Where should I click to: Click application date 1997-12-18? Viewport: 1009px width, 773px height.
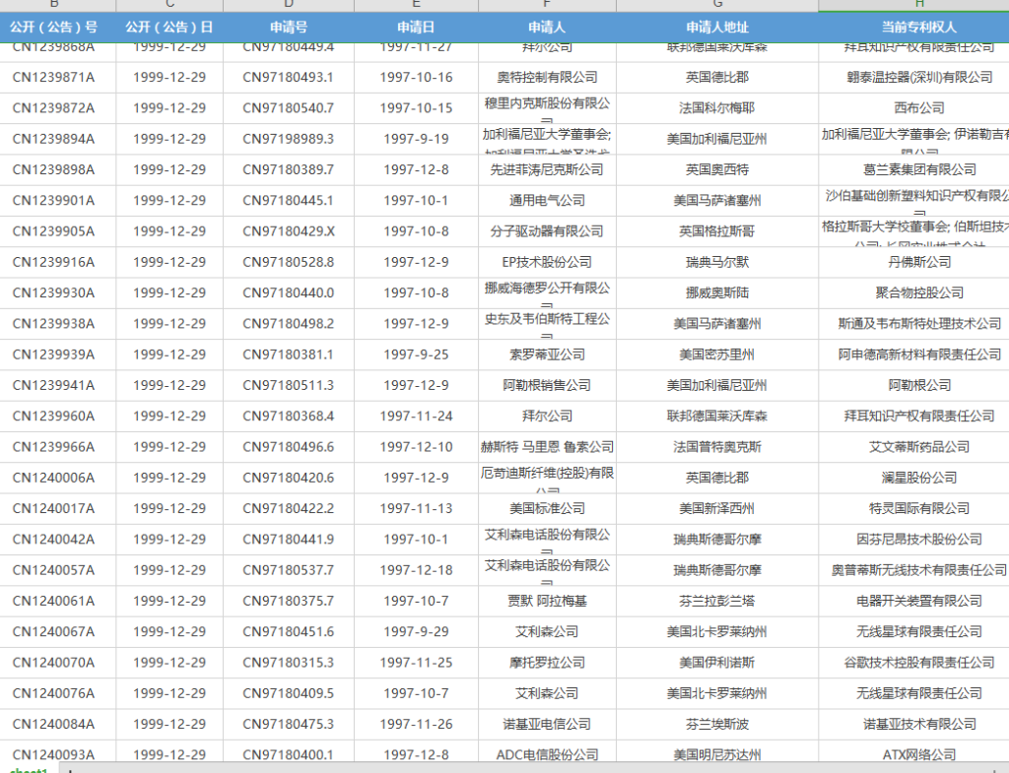click(416, 570)
